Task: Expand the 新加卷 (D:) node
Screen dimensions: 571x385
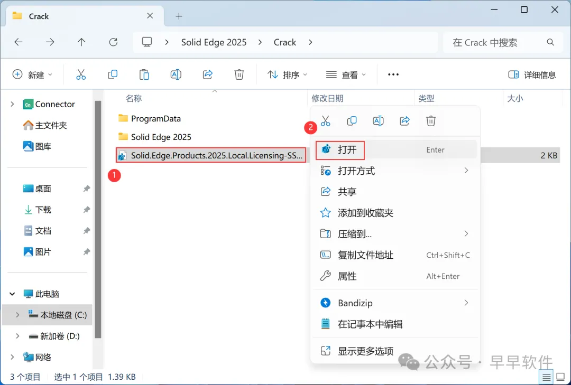Action: 17,336
